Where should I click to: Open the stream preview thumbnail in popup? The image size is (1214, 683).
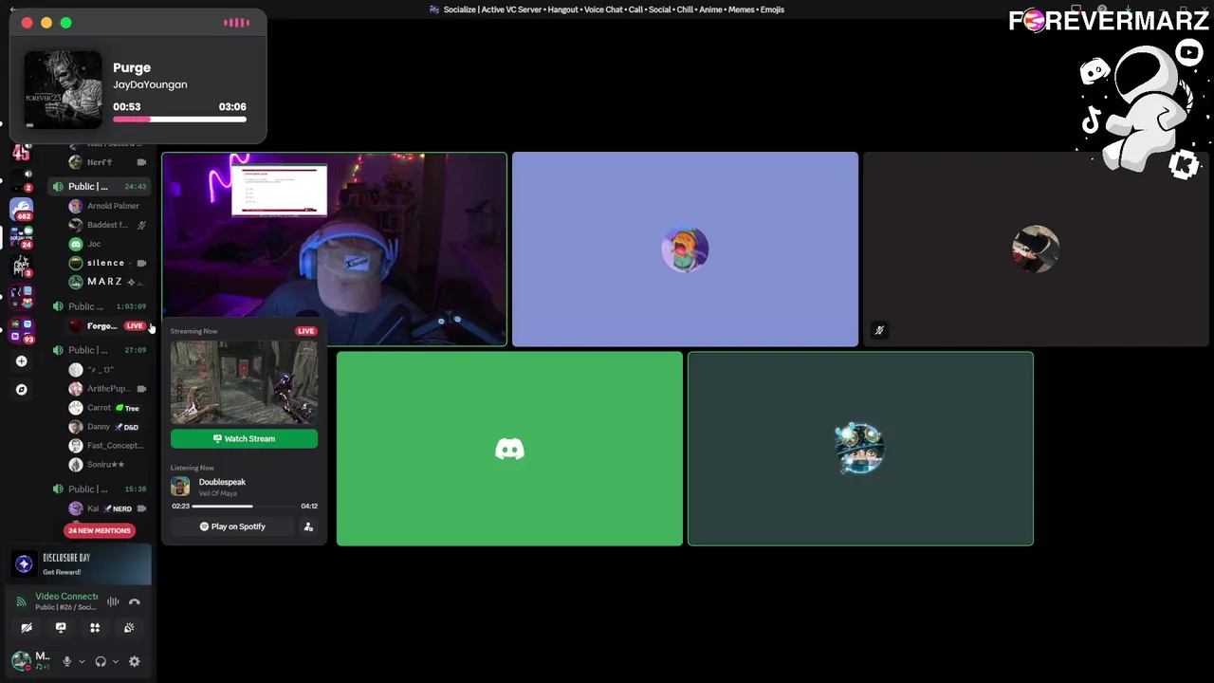coord(244,382)
